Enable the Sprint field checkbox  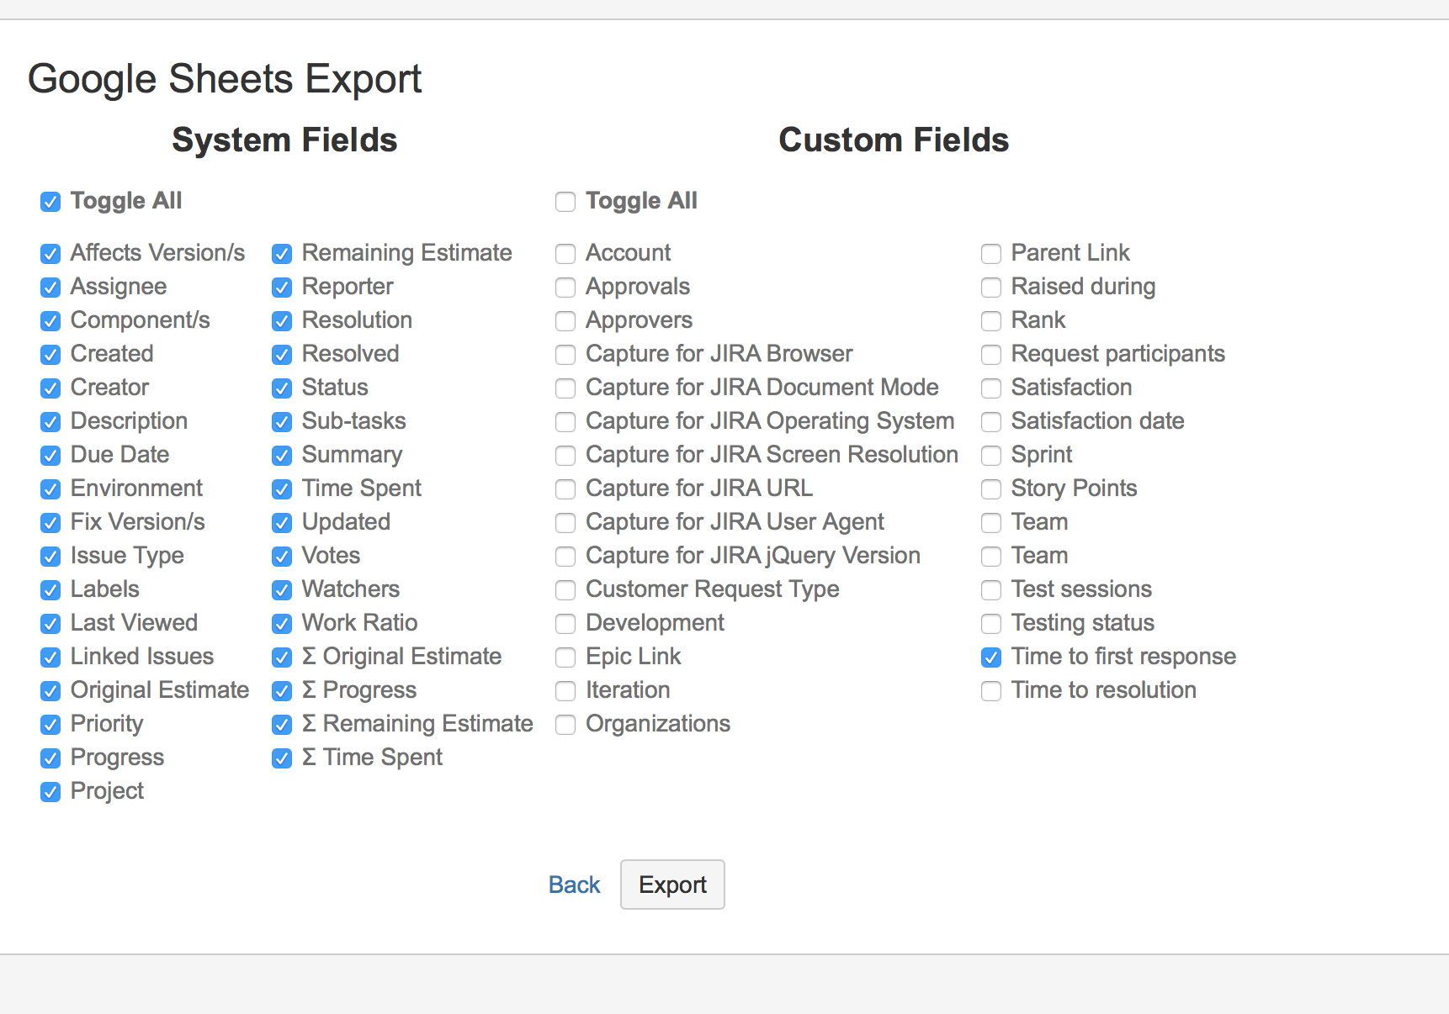(991, 456)
